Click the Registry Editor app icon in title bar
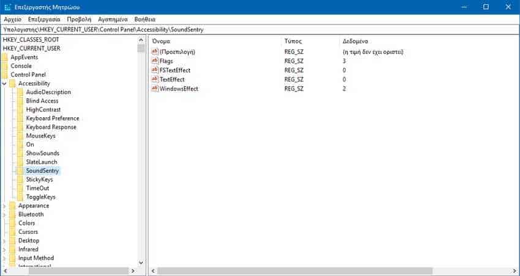Viewport: 520px width, 276px height. click(7, 7)
